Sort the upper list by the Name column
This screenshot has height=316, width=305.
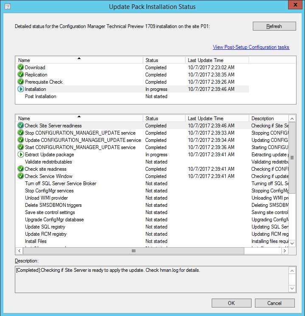point(79,60)
